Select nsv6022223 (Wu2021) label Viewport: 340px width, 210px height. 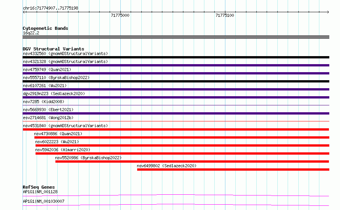57,142
